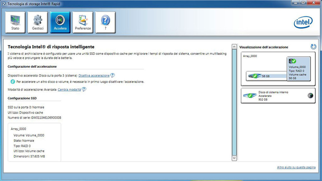Image resolution: width=322 pixels, height=181 pixels.
Task: Click 'Utilizzo: Dispositivo cache' text
Action: pyautogui.click(x=25, y=113)
